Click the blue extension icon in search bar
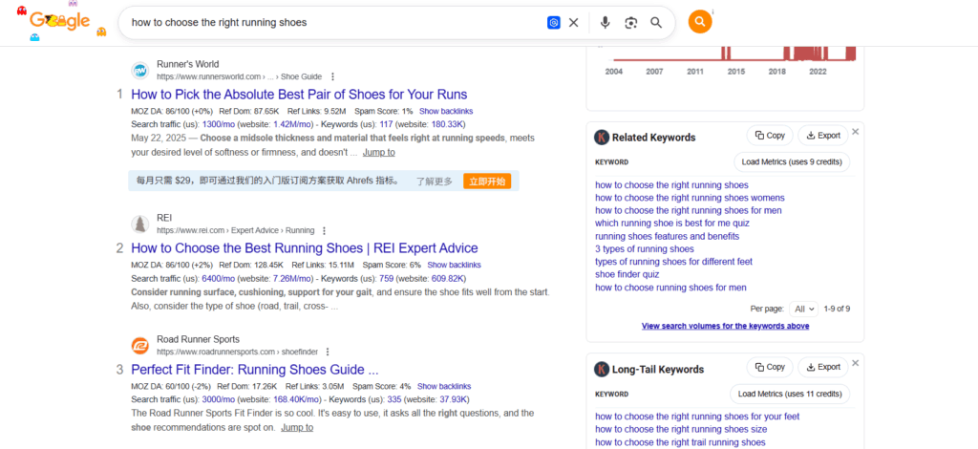 click(553, 23)
